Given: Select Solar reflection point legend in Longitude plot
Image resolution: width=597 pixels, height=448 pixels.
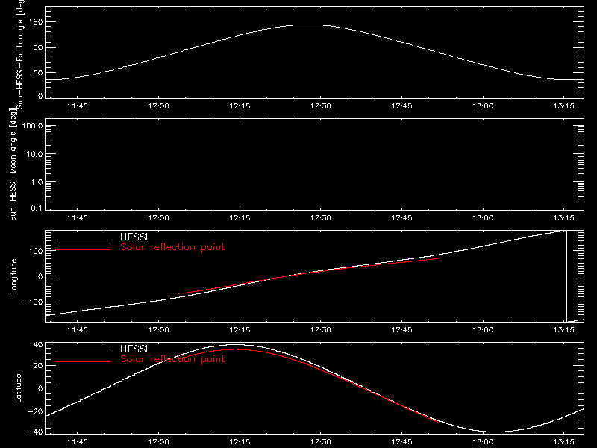Looking at the screenshot, I should pyautogui.click(x=172, y=247).
